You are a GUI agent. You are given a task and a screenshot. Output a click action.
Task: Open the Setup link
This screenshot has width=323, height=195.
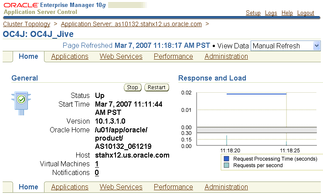pyautogui.click(x=253, y=13)
